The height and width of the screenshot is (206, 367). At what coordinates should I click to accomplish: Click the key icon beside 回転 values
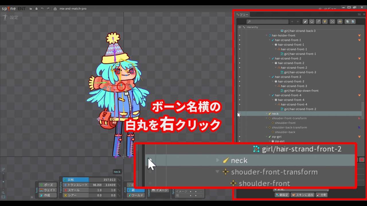119,180
